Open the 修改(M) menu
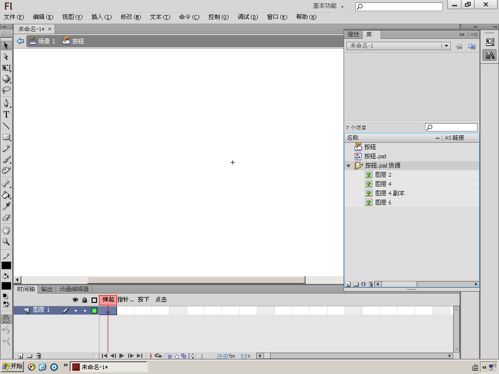This screenshot has height=374, width=499. point(131,17)
